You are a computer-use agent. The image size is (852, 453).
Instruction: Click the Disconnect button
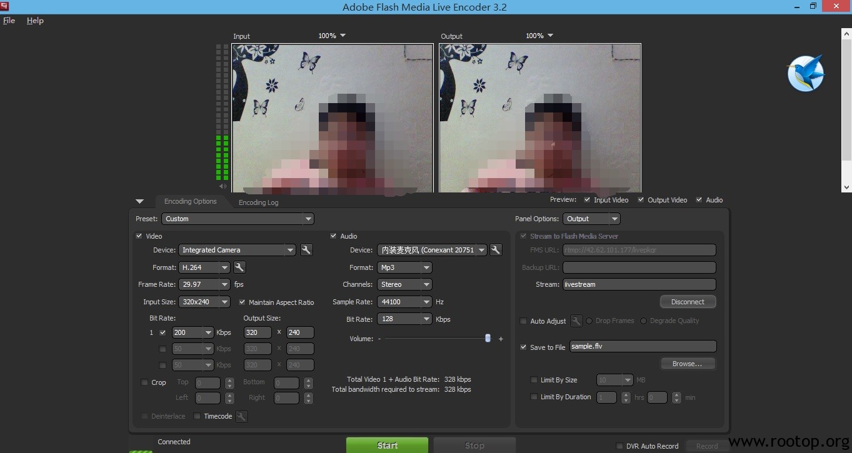click(x=688, y=302)
